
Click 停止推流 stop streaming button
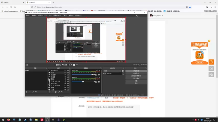[136, 71]
